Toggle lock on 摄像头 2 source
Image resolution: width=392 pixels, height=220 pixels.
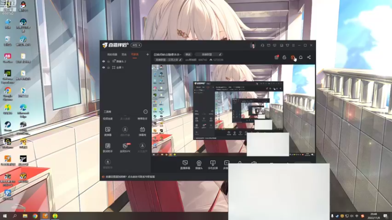click(x=108, y=62)
